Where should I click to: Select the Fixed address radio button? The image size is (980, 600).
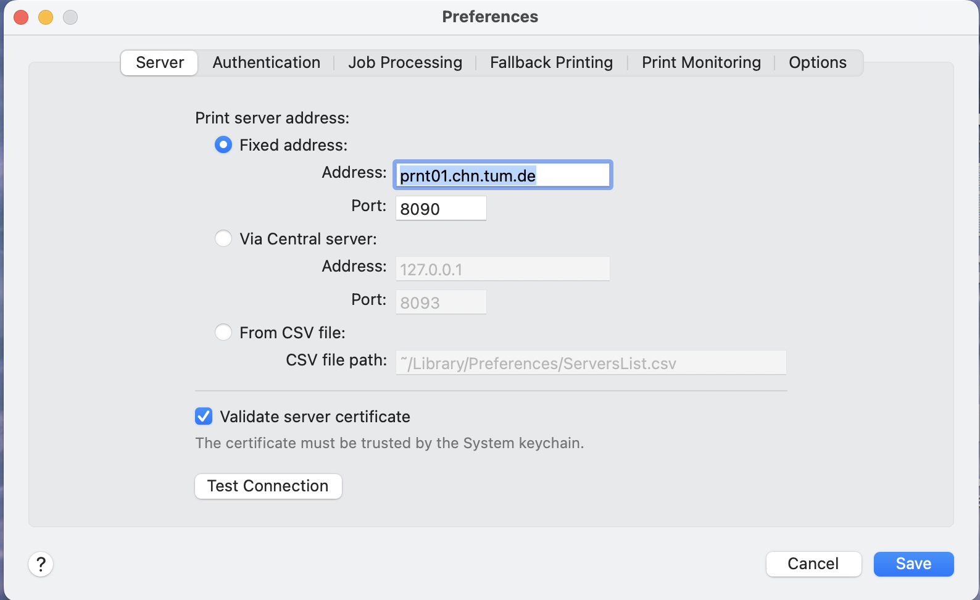(x=223, y=145)
